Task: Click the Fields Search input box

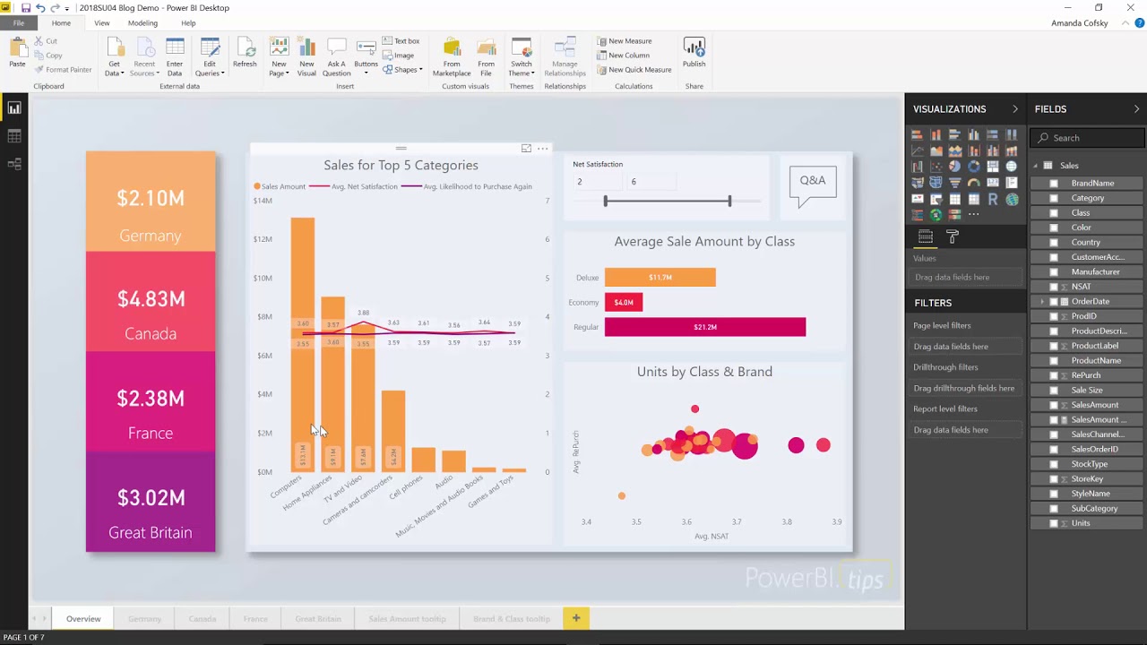Action: (1088, 138)
